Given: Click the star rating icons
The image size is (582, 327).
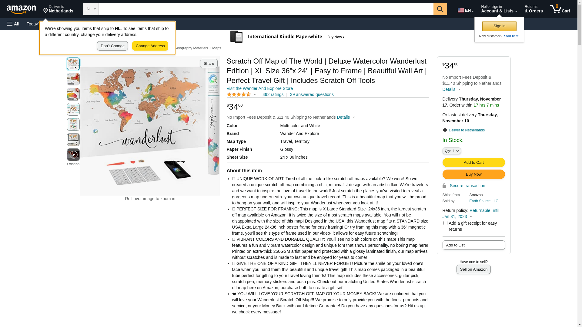Looking at the screenshot, I should point(239,94).
